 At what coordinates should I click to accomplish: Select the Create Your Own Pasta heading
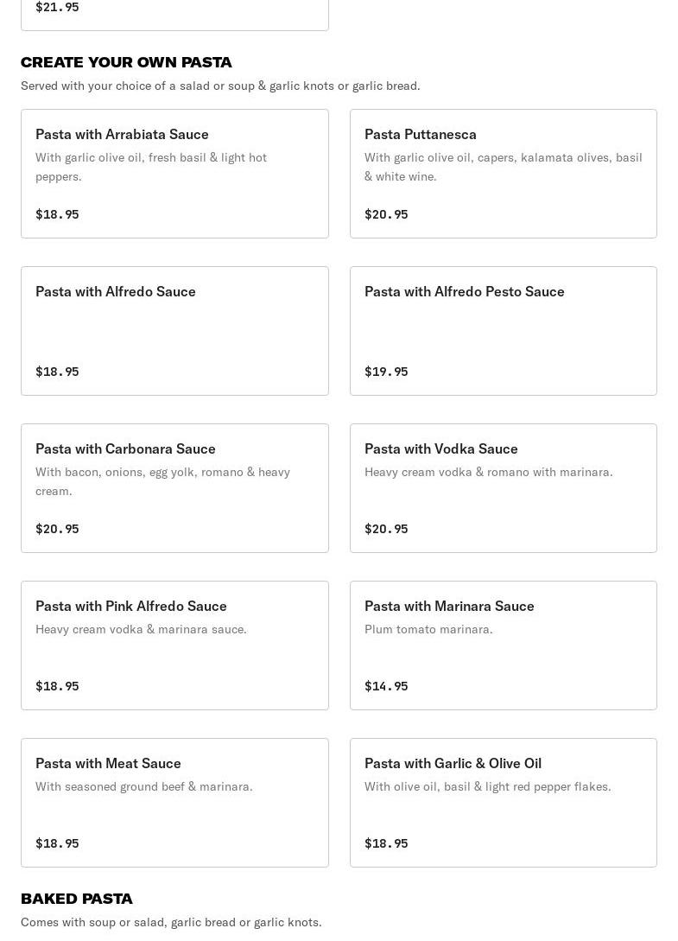point(126,62)
